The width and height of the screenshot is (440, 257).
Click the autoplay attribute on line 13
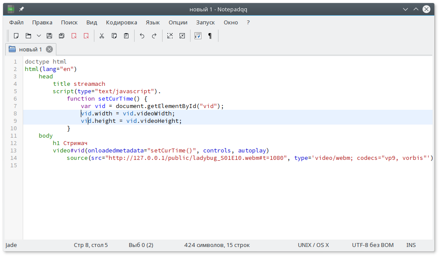252,150
